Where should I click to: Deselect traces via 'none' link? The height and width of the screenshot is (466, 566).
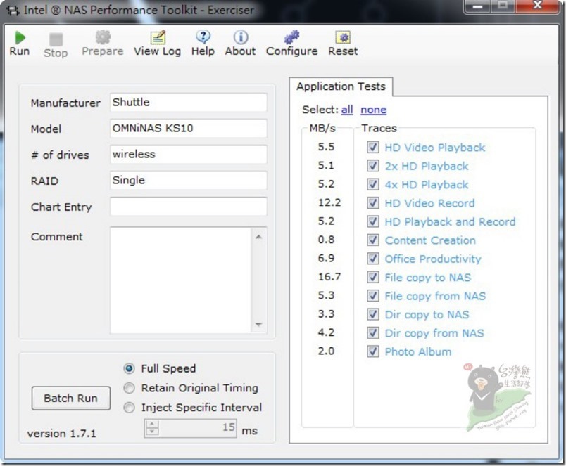tap(374, 110)
